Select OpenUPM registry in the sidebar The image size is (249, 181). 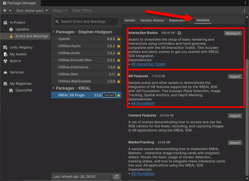coord(24,90)
